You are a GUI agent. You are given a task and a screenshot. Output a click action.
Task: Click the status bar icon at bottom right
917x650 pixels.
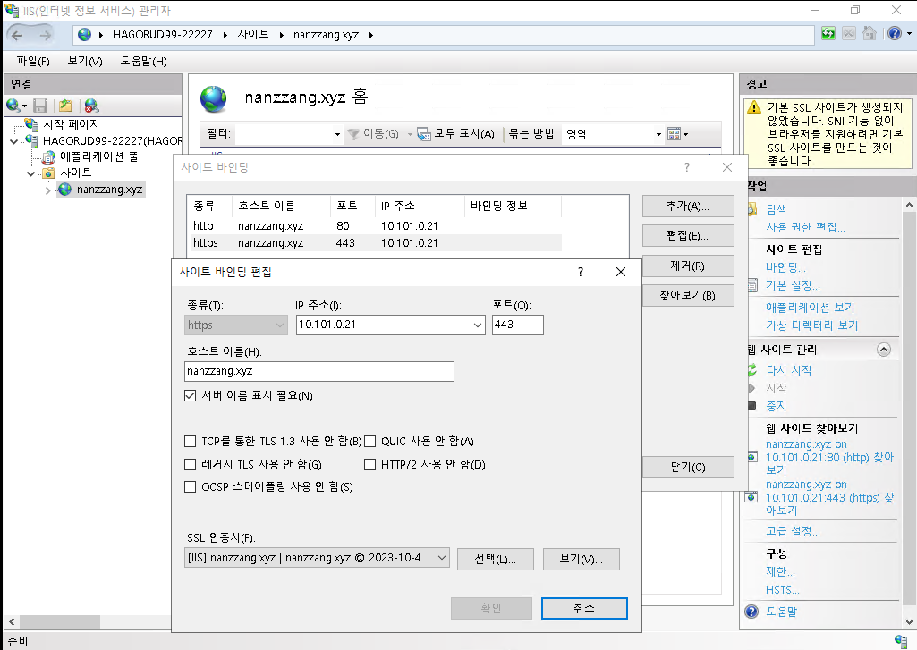tap(901, 640)
